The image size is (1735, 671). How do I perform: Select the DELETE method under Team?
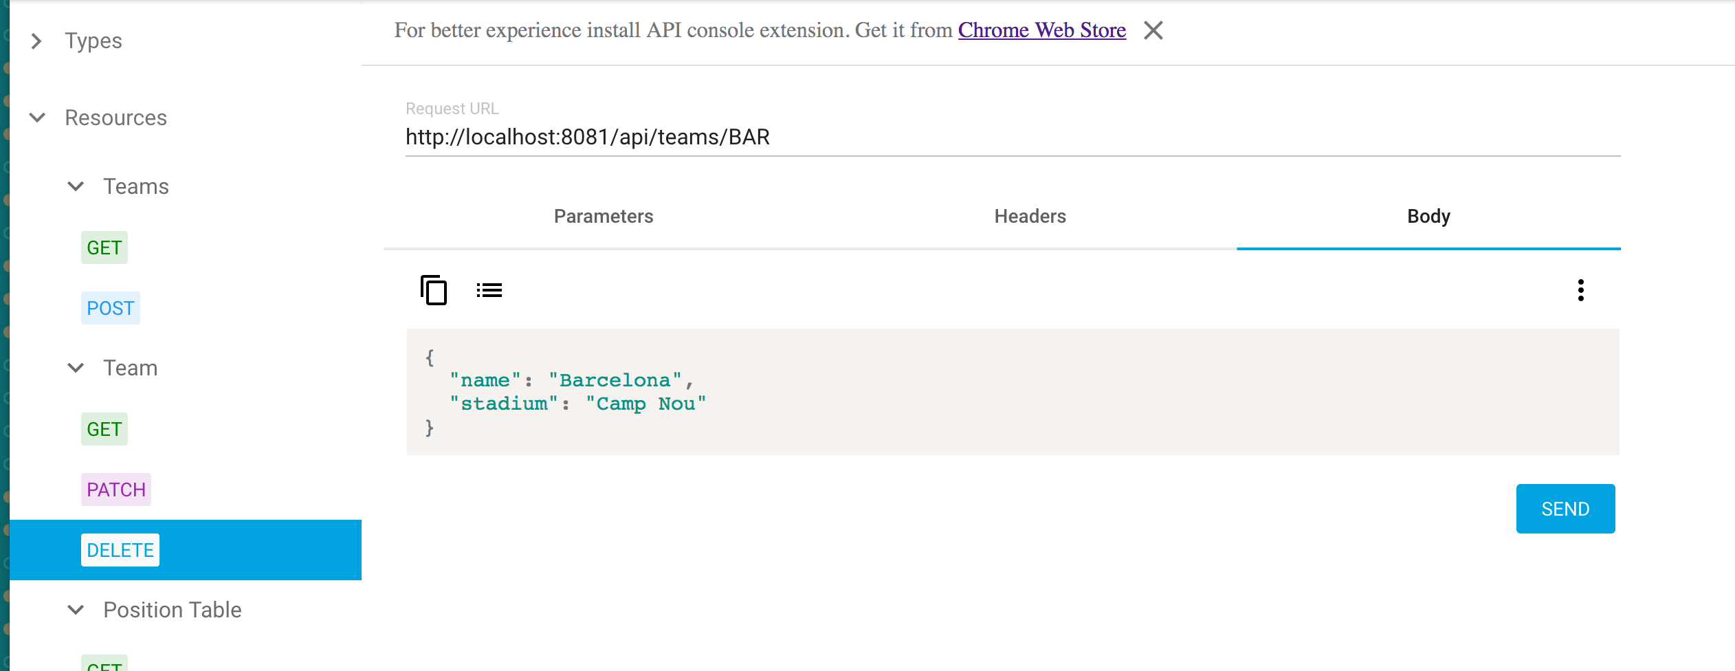coord(120,550)
